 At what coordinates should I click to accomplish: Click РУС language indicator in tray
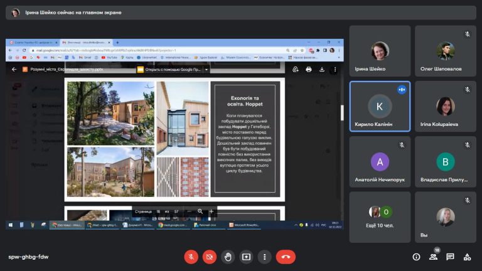point(324,225)
